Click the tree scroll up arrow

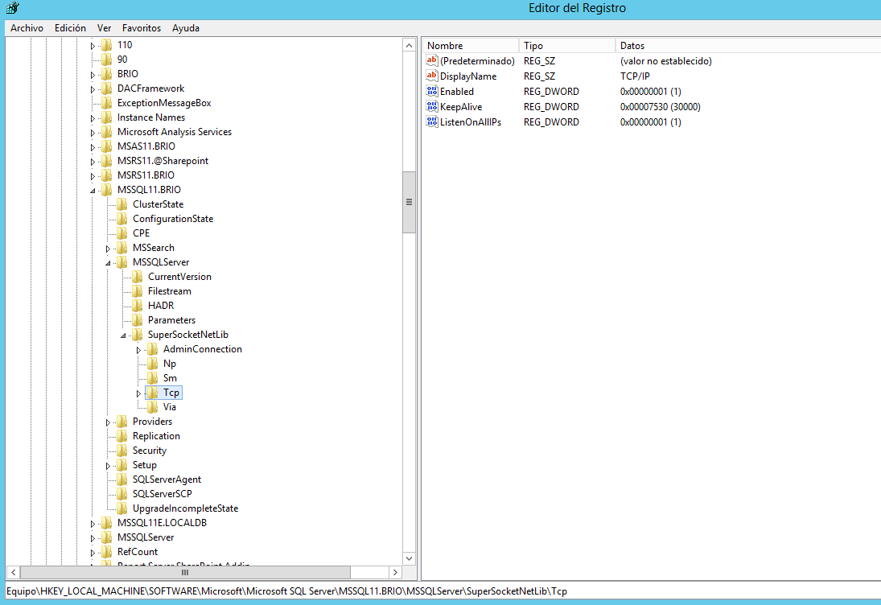click(409, 46)
